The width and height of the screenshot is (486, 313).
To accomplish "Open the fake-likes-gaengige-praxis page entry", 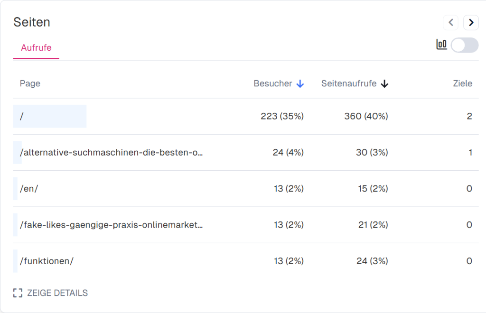I will (x=112, y=224).
